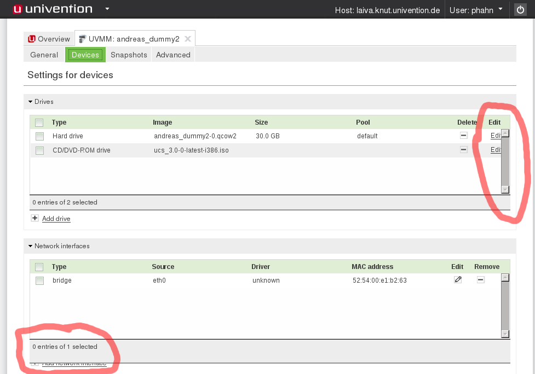The height and width of the screenshot is (374, 535).
Task: Collapse the Drives section
Action: pos(31,102)
